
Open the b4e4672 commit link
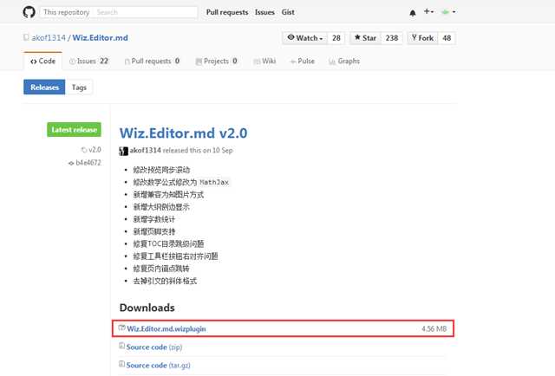tap(85, 163)
